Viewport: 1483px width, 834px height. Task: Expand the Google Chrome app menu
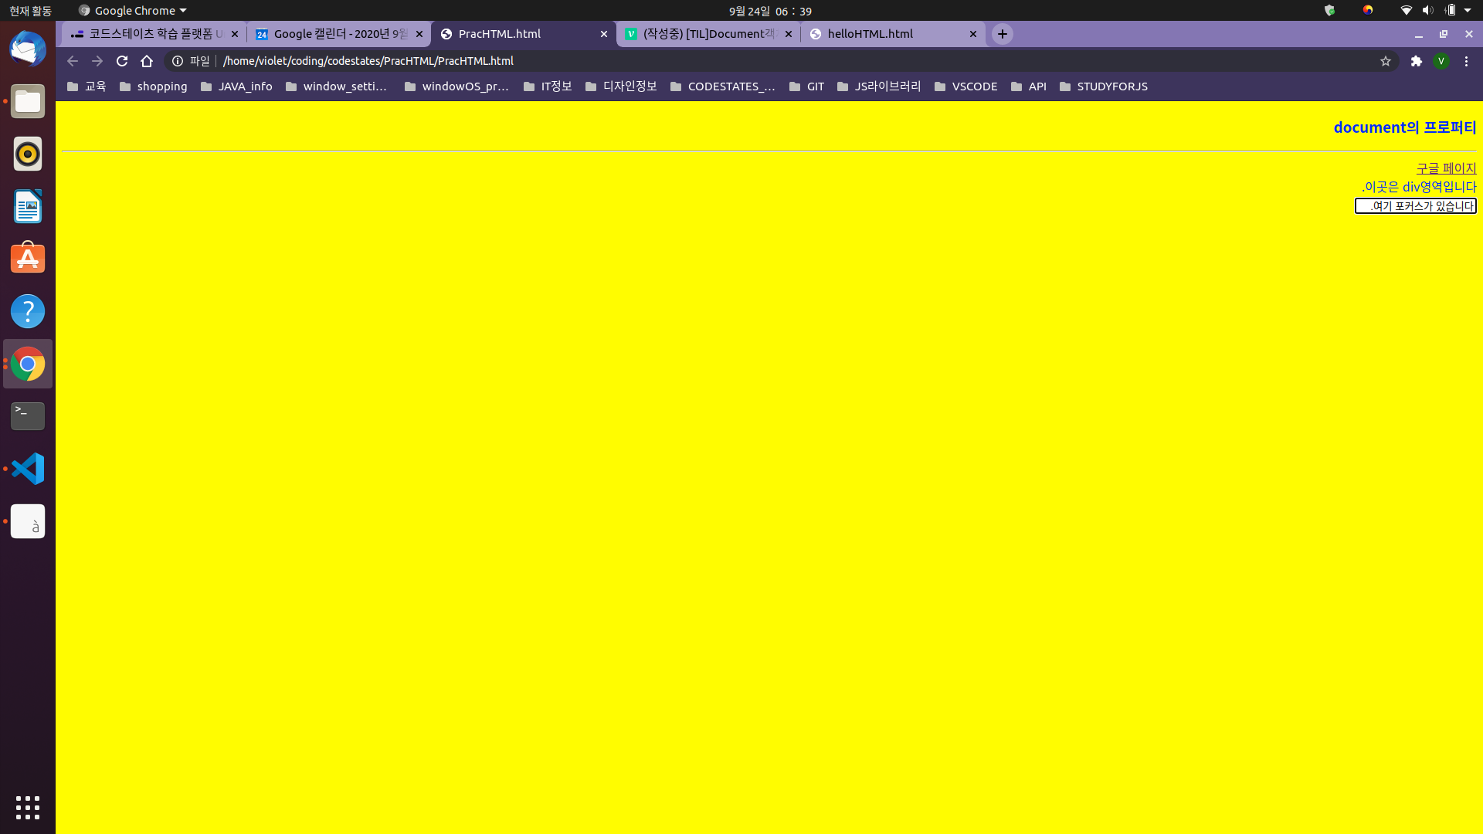[x=133, y=11]
